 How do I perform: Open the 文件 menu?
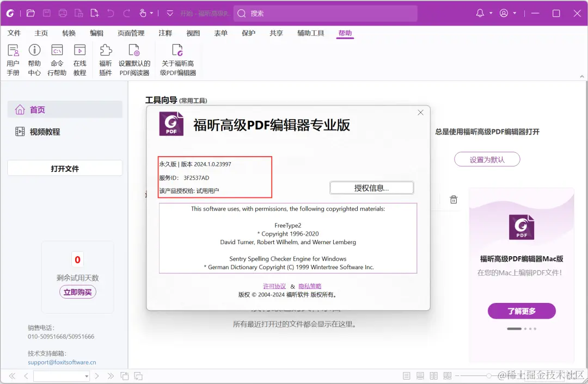(14, 33)
